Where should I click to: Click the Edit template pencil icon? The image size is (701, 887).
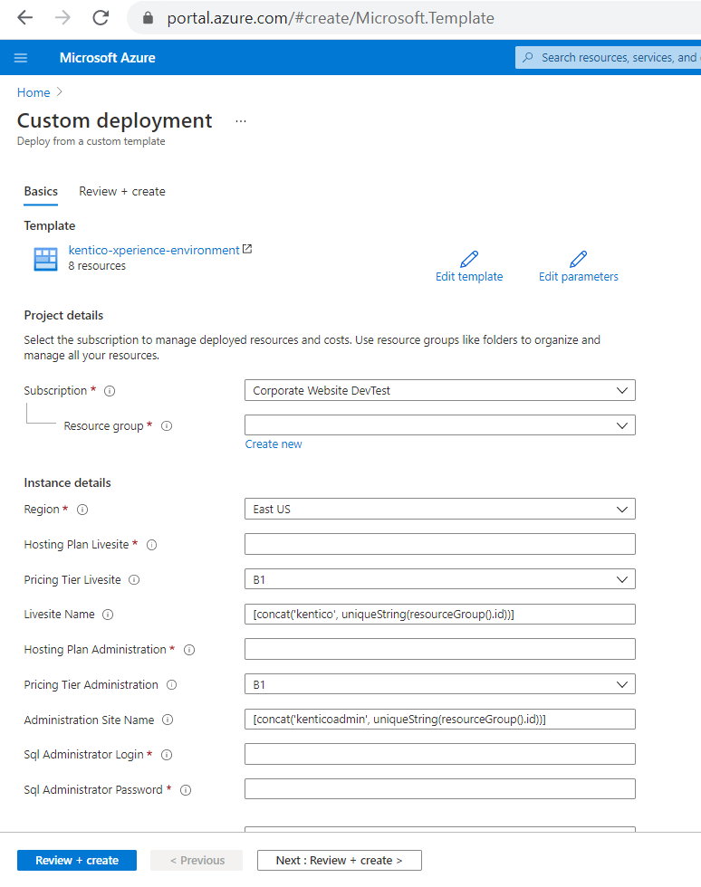tap(469, 259)
